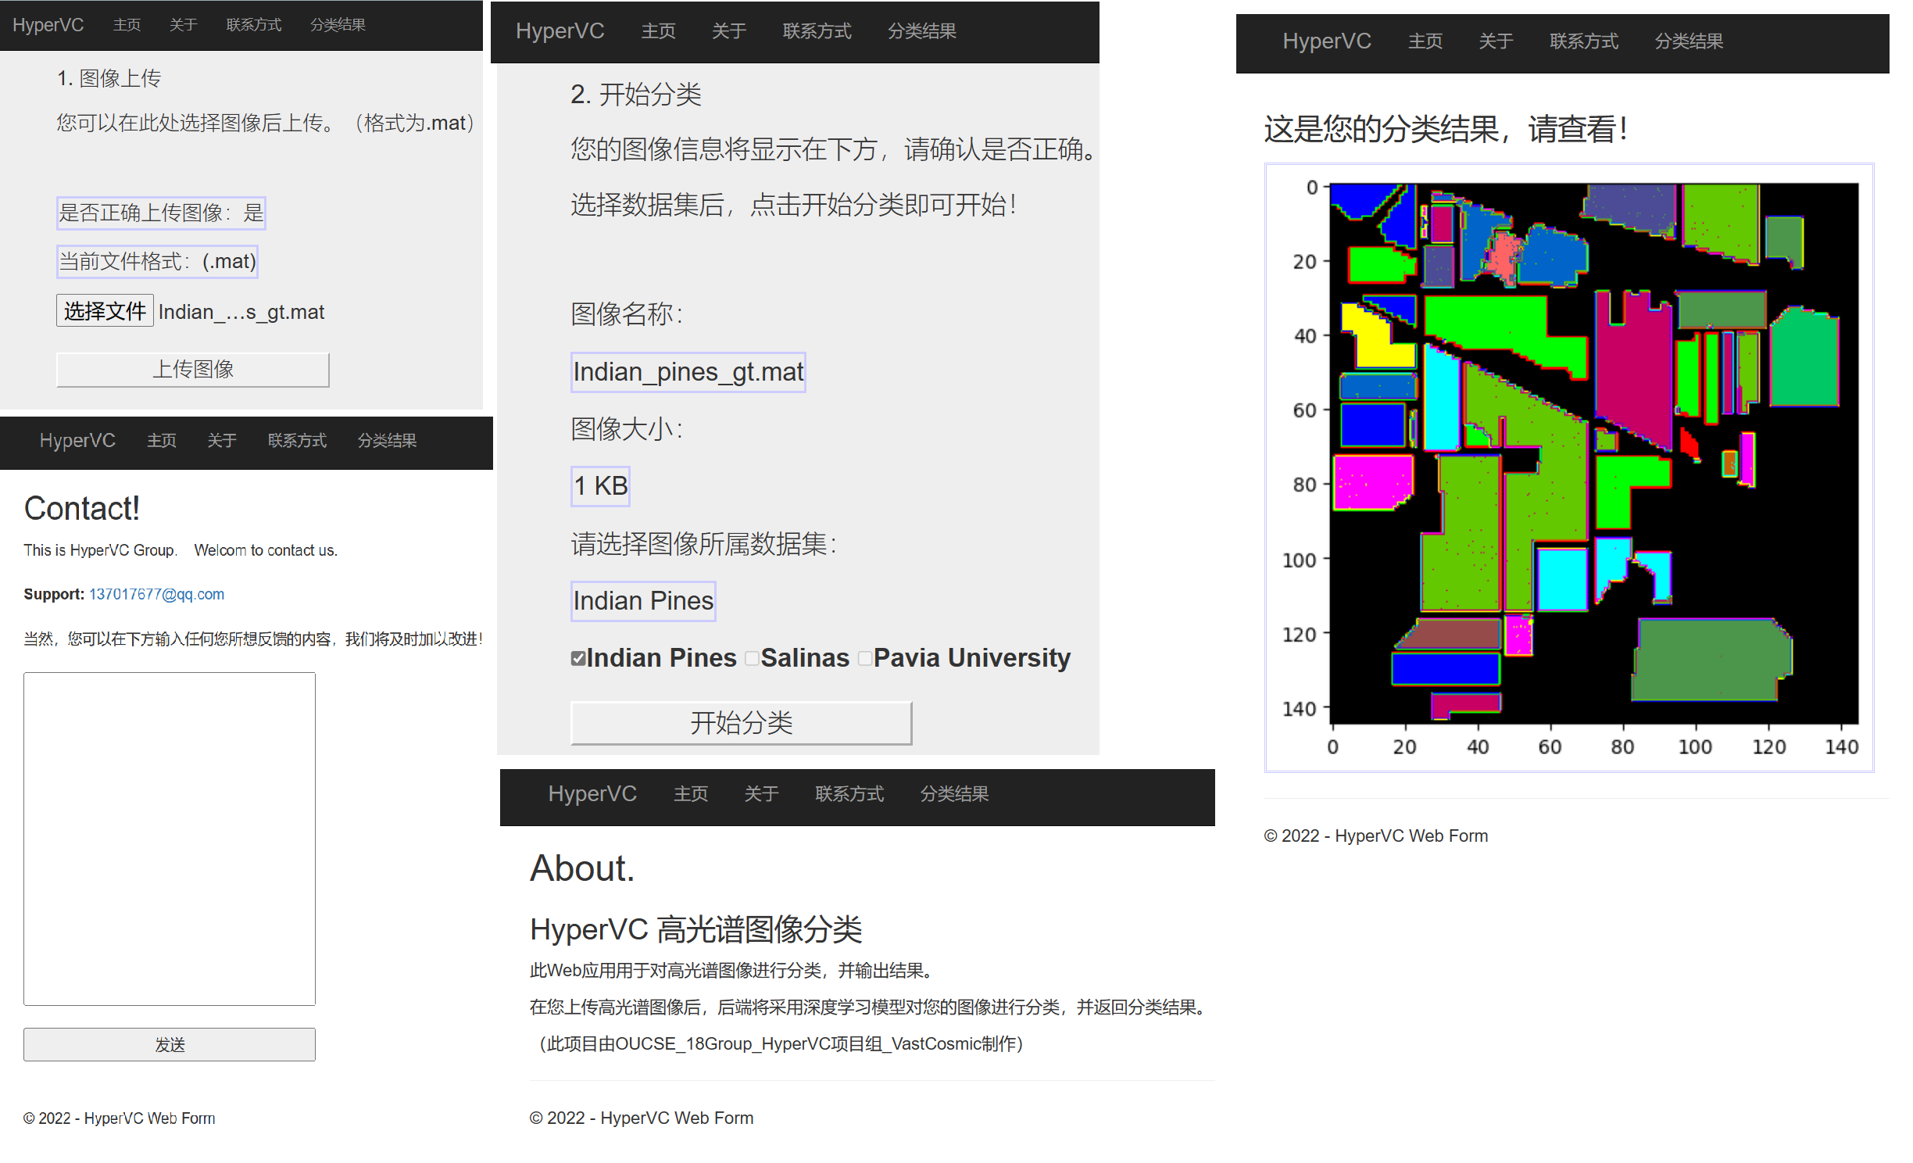
Task: Click HyperVC brand in the classification page navbar
Action: pyautogui.click(x=560, y=31)
